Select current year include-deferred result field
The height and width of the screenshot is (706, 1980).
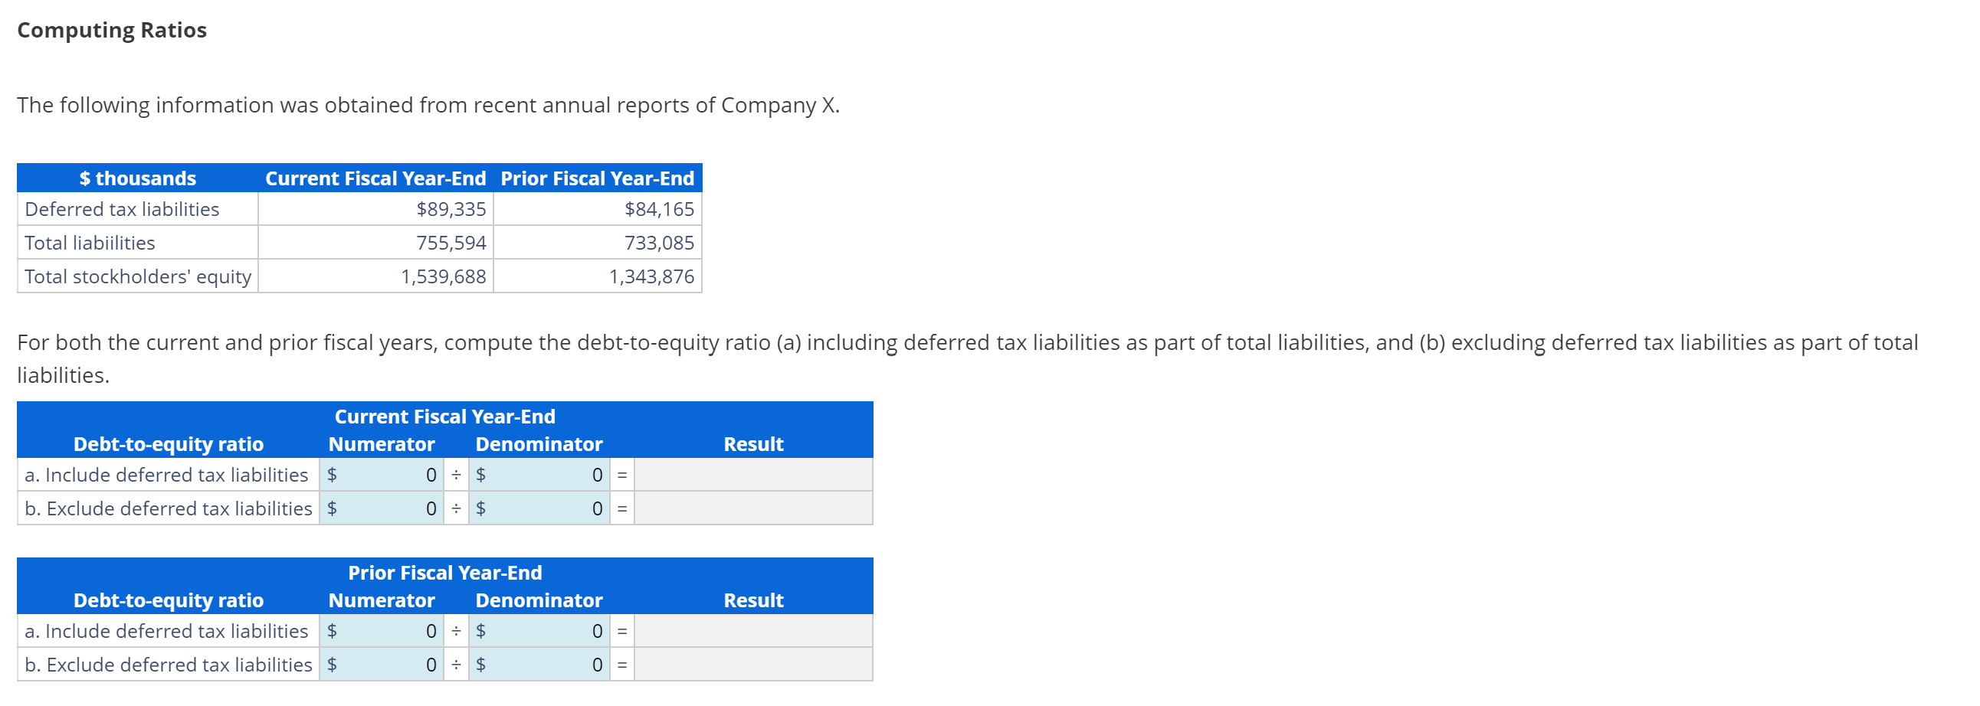click(x=753, y=475)
